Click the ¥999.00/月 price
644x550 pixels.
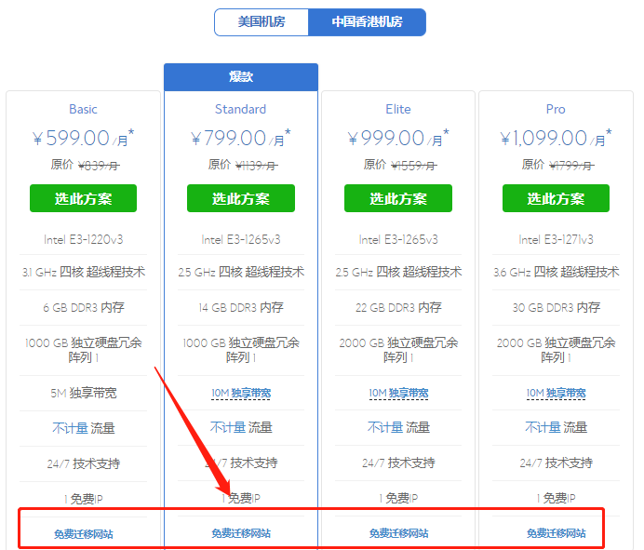tap(398, 138)
